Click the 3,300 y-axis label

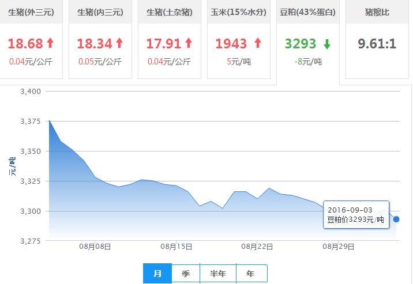pyautogui.click(x=31, y=211)
